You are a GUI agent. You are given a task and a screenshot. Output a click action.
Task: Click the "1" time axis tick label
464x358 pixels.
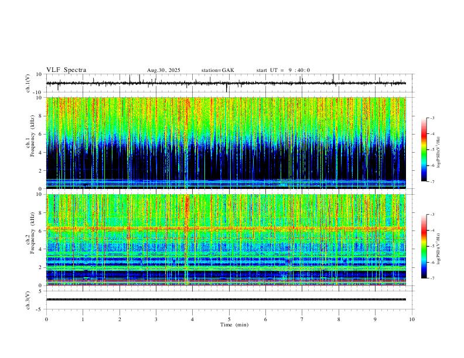(83, 319)
